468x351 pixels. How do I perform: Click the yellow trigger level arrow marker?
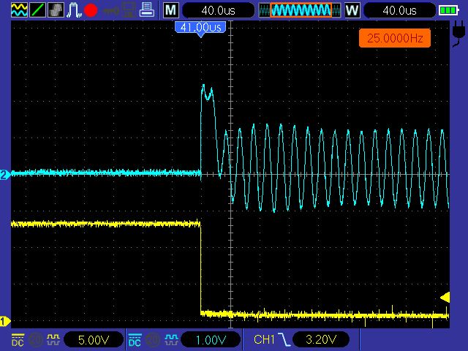click(445, 296)
